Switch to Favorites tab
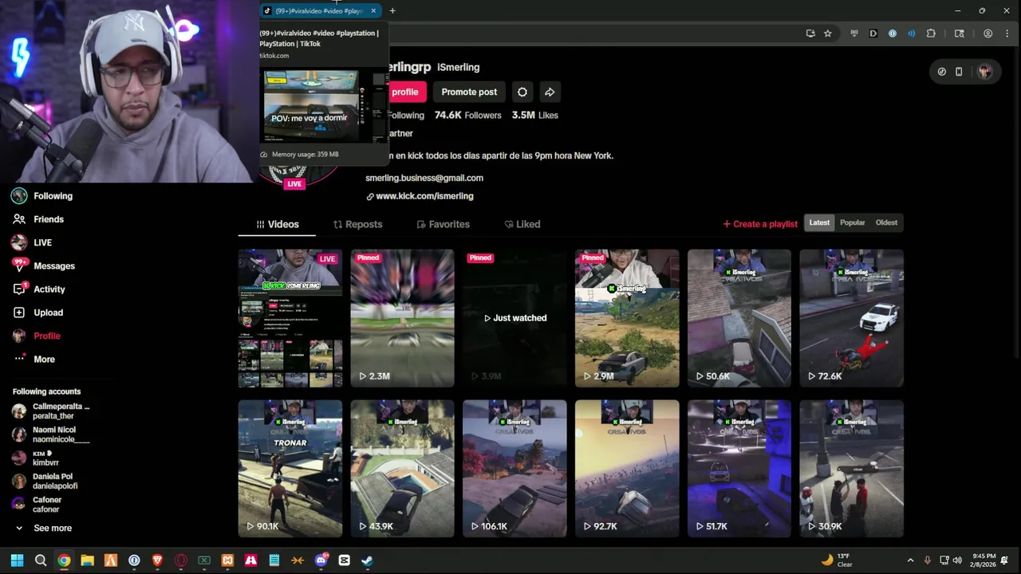The image size is (1021, 574). click(x=443, y=224)
